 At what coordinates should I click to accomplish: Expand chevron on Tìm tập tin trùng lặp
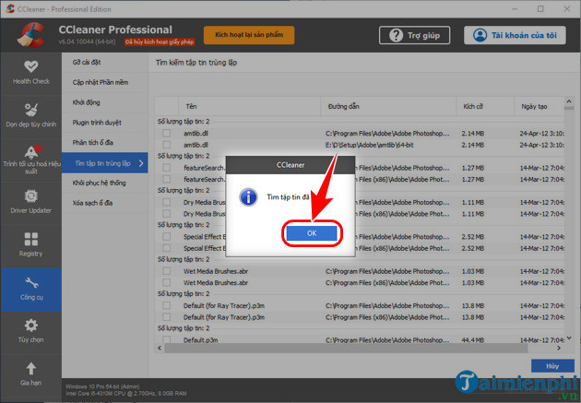click(x=141, y=163)
